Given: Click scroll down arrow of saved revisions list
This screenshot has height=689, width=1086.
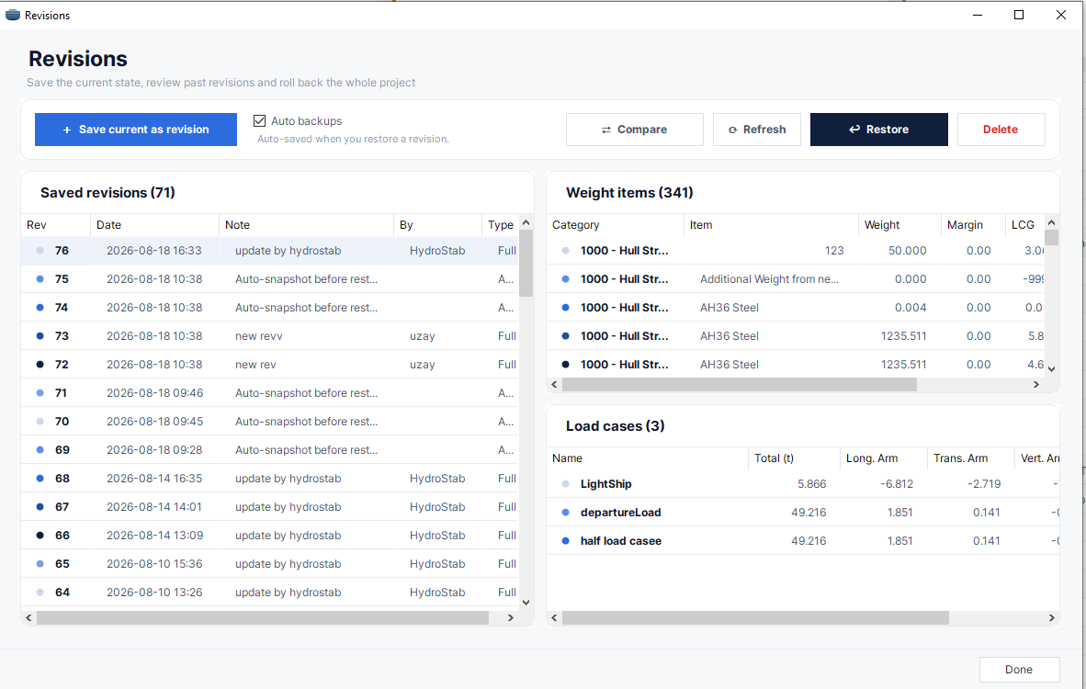Looking at the screenshot, I should pyautogui.click(x=526, y=603).
